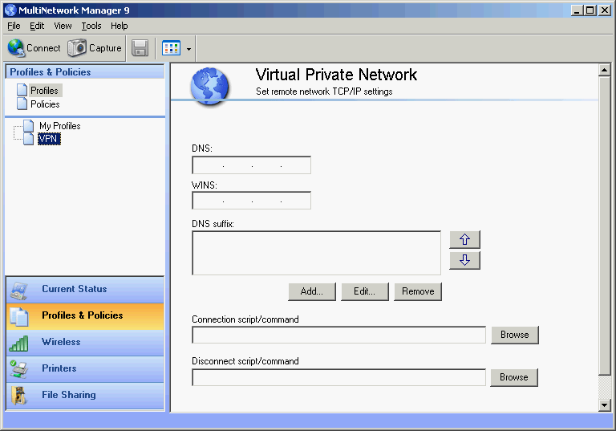
Task: Open the File menu
Action: pos(14,26)
